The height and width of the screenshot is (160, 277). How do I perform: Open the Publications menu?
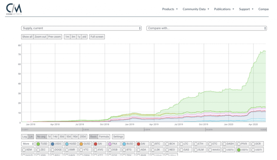point(224,9)
